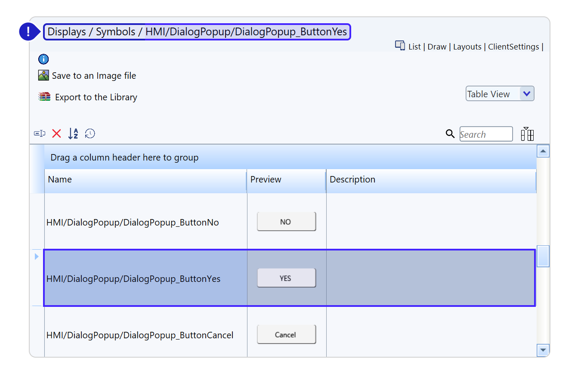Image resolution: width=584 pixels, height=374 pixels.
Task: Open the Layouts tab
Action: 467,47
